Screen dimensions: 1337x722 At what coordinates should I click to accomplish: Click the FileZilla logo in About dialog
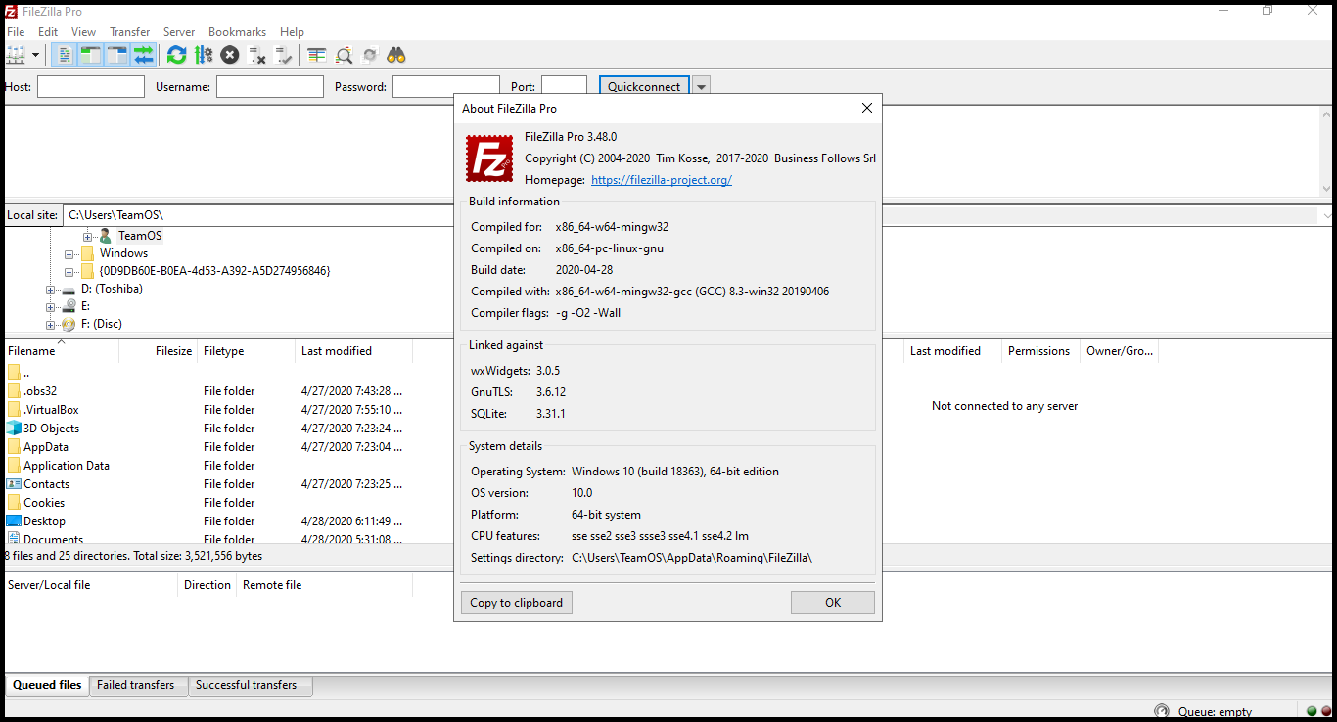point(489,158)
